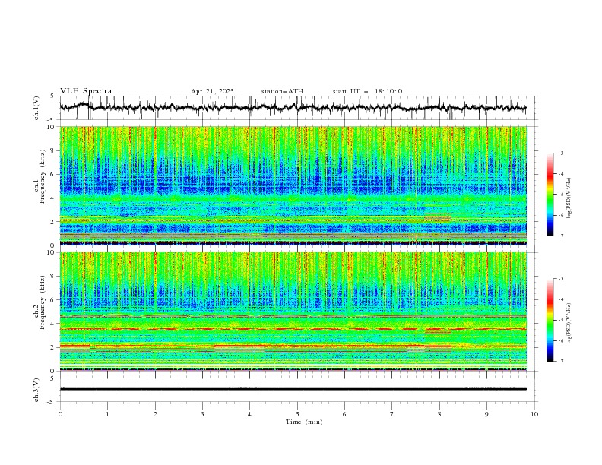
Task: Click the "9" tick on the time axis
Action: (486, 414)
